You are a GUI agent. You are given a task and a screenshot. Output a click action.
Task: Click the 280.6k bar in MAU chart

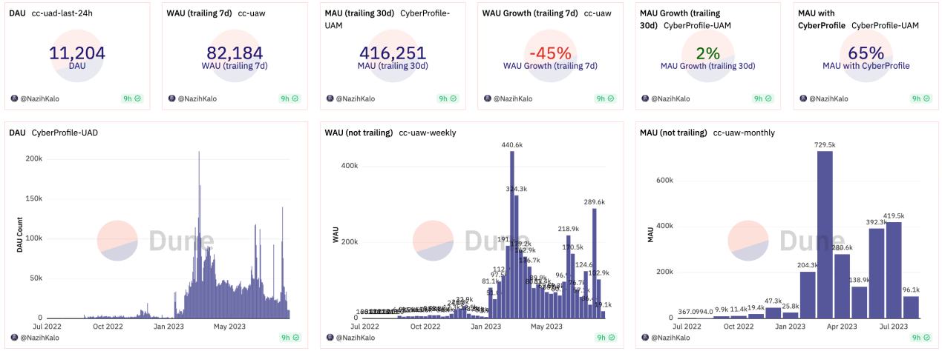pyautogui.click(x=842, y=286)
